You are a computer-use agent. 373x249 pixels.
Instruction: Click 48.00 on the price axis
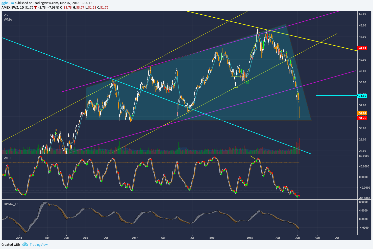point(362,25)
